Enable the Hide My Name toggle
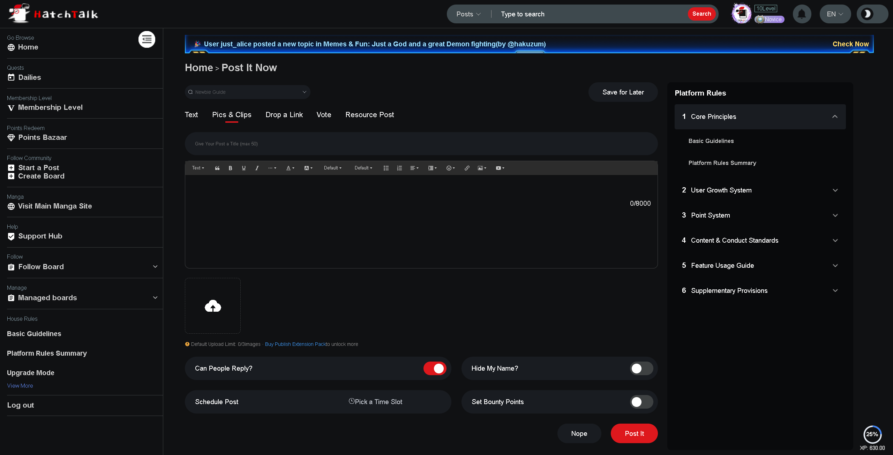Image resolution: width=893 pixels, height=455 pixels. (x=641, y=369)
